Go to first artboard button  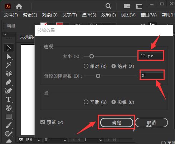[x=73, y=140]
